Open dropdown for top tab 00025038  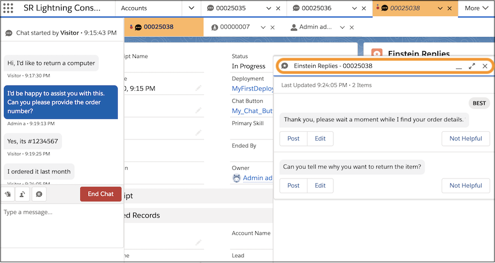(441, 8)
